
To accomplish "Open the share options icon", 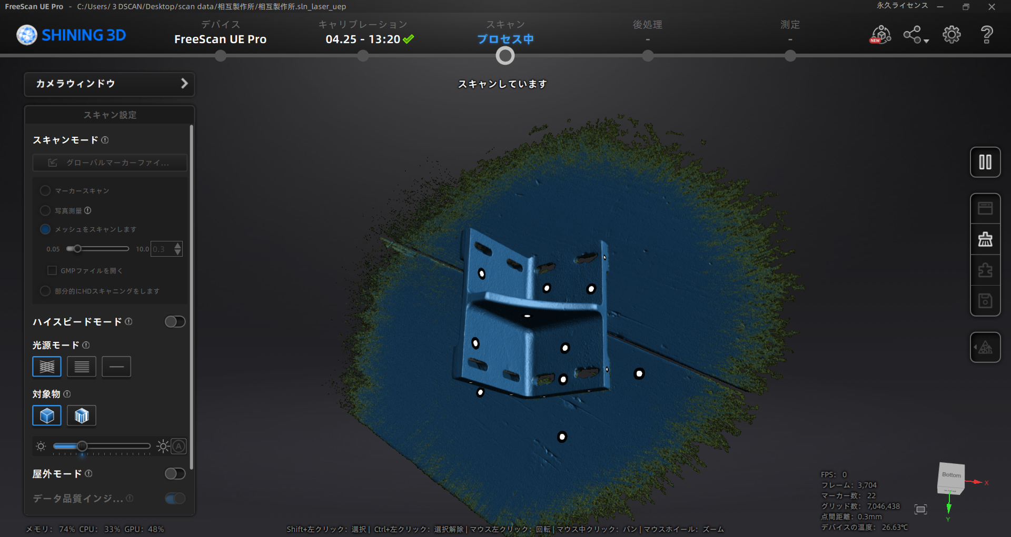I will [x=911, y=34].
